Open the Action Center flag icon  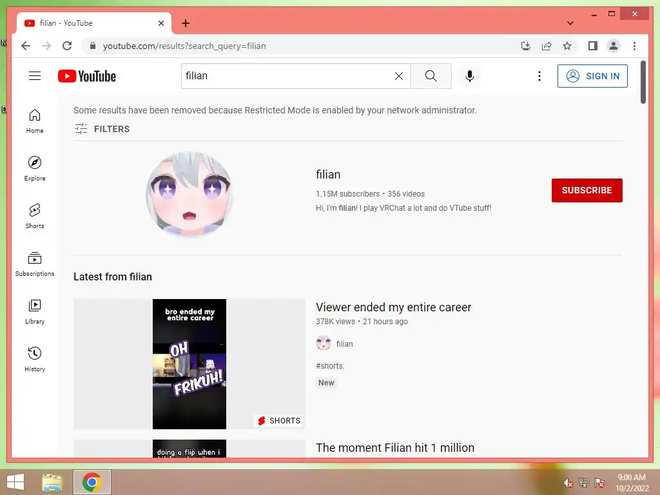pos(599,483)
